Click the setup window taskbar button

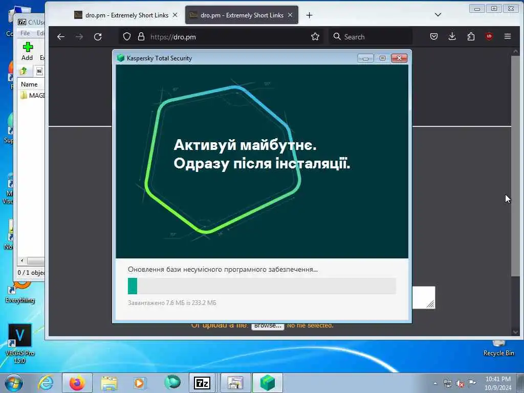point(235,383)
